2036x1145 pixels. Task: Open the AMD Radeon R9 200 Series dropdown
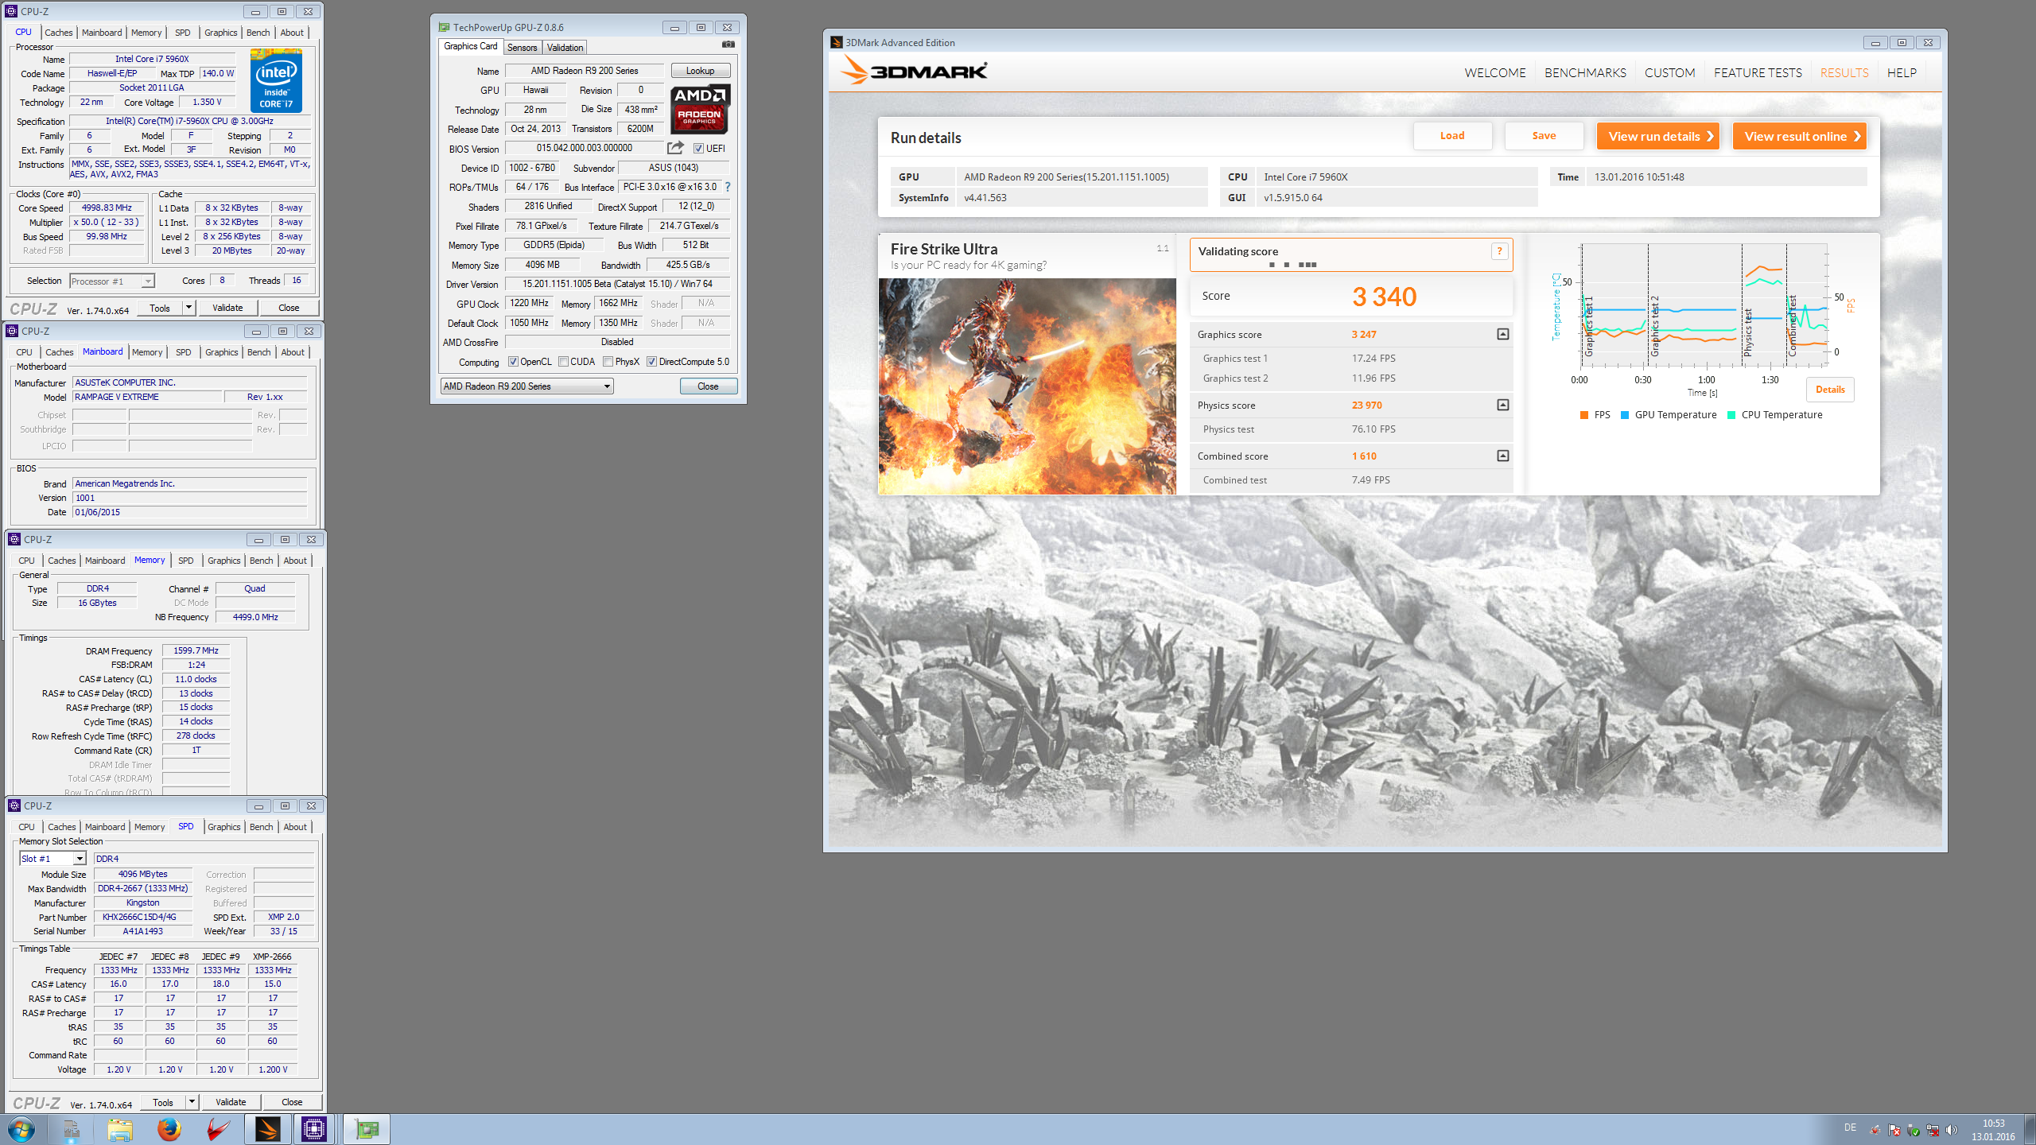tap(526, 386)
